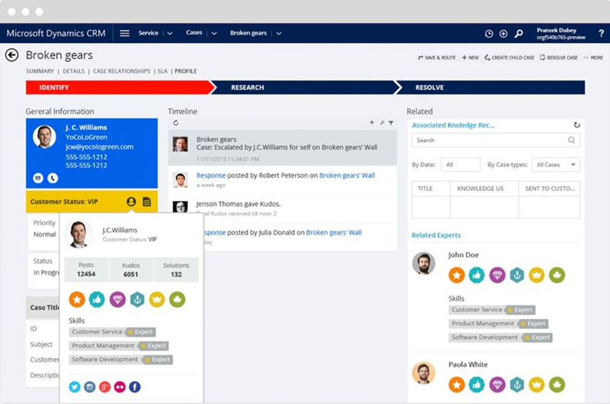610x404 pixels.
Task: Switch to the SUMMARY tab
Action: (39, 71)
